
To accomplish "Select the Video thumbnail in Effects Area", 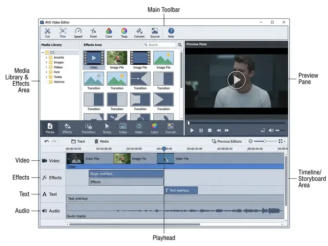I will pos(94,60).
